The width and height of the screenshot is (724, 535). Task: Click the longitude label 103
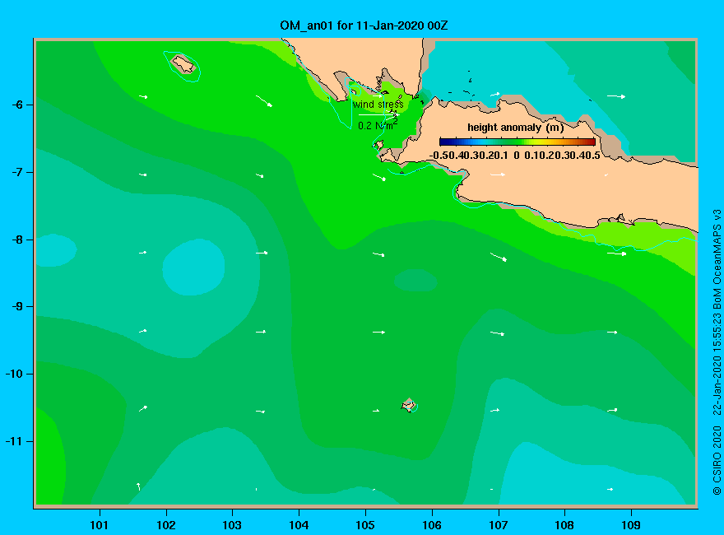point(232,525)
